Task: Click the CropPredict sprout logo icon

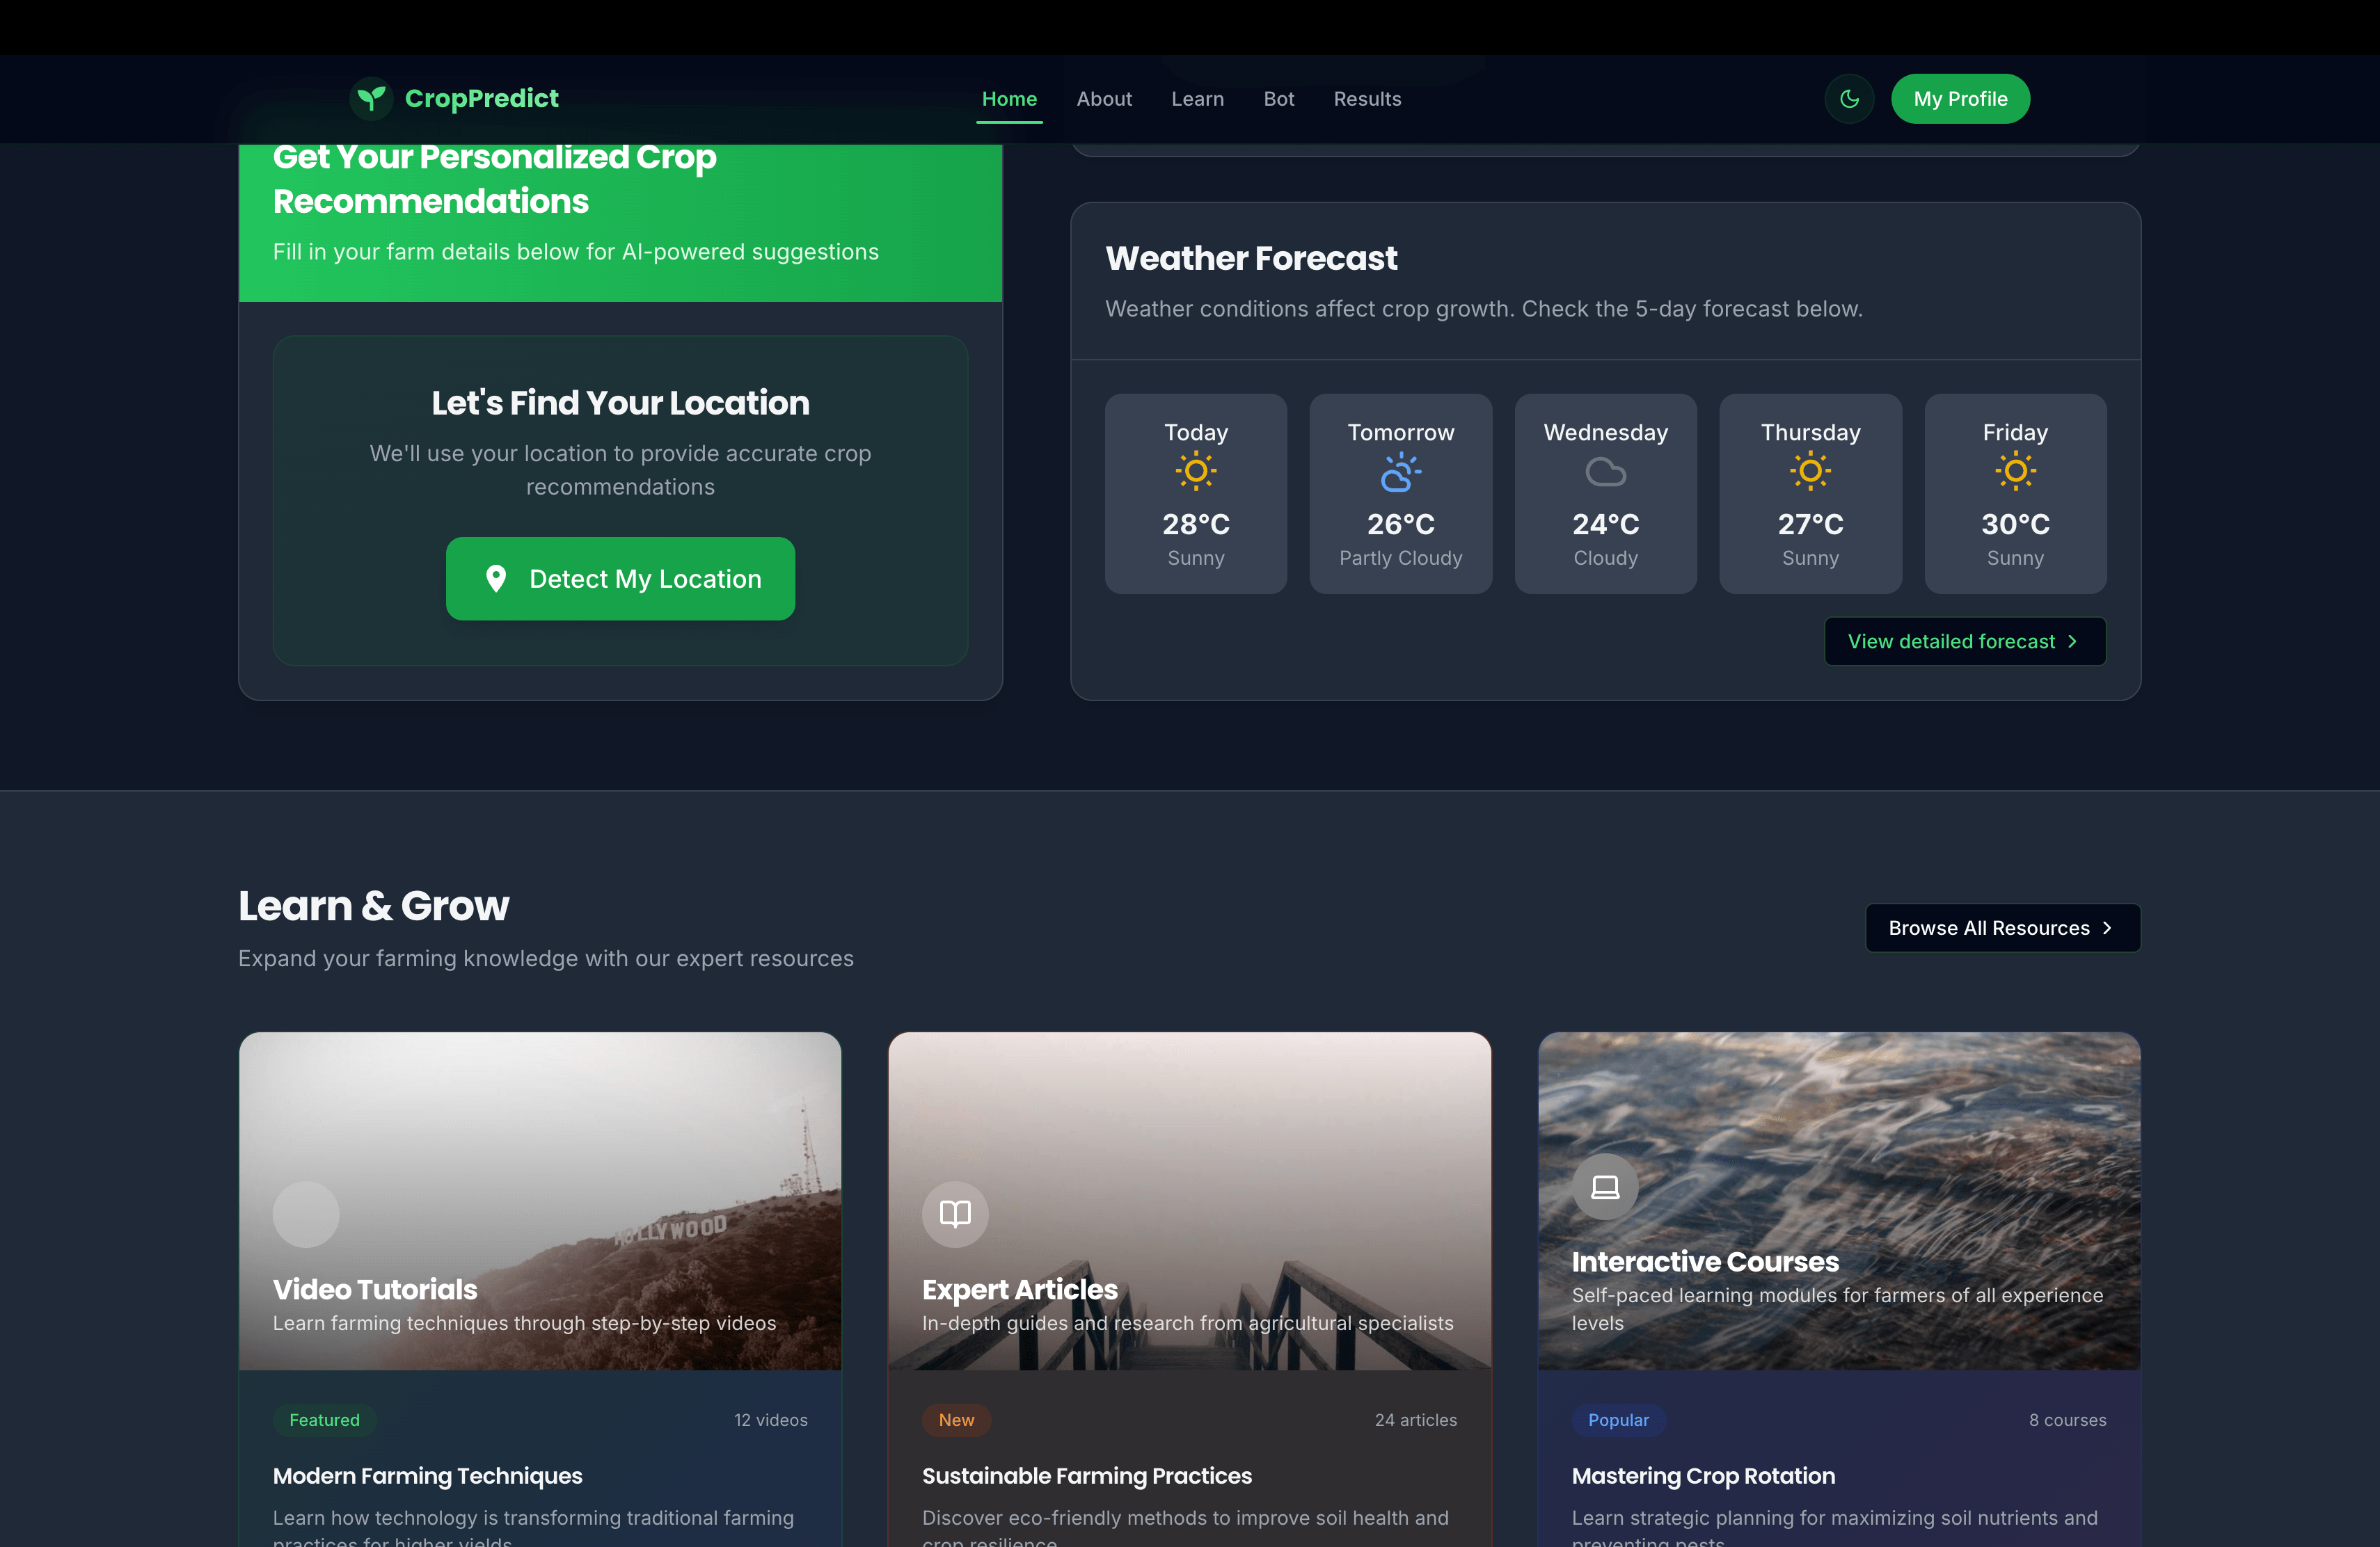Action: 371,98
